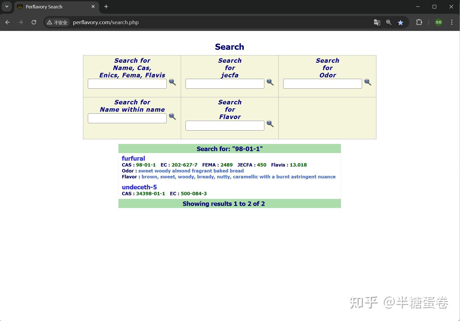Click the Name within name search magnifier
This screenshot has width=460, height=321.
coord(173,117)
